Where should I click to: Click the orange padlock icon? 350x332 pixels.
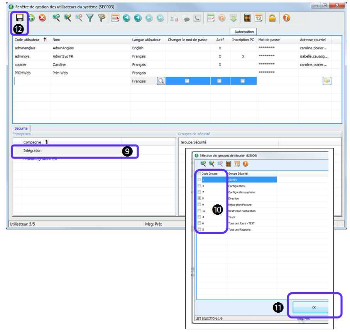click(x=272, y=18)
